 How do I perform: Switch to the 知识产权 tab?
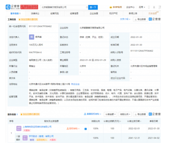click(x=113, y=13)
